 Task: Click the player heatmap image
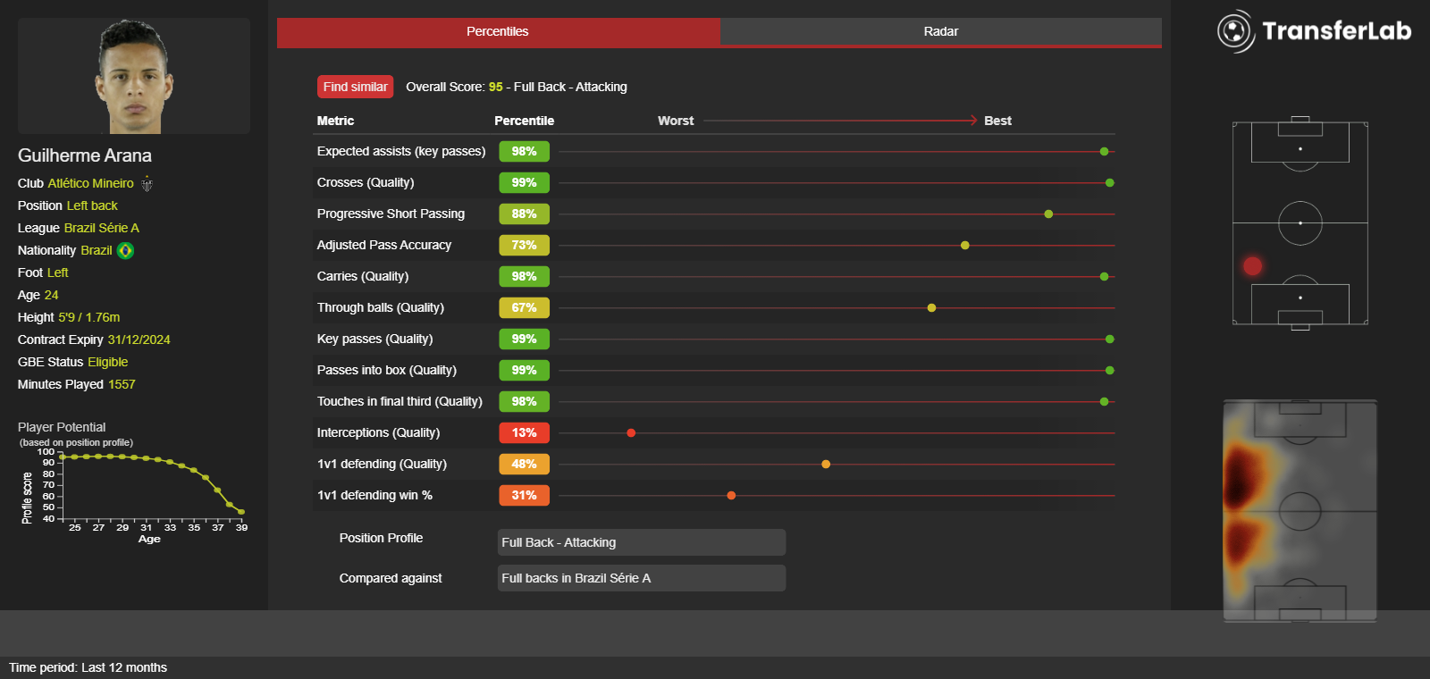point(1300,510)
